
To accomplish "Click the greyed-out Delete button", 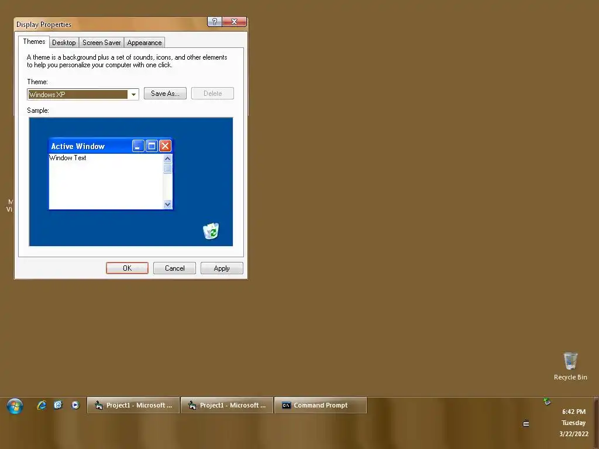I will (212, 94).
